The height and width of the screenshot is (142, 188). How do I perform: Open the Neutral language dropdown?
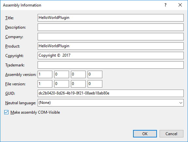coord(111,103)
